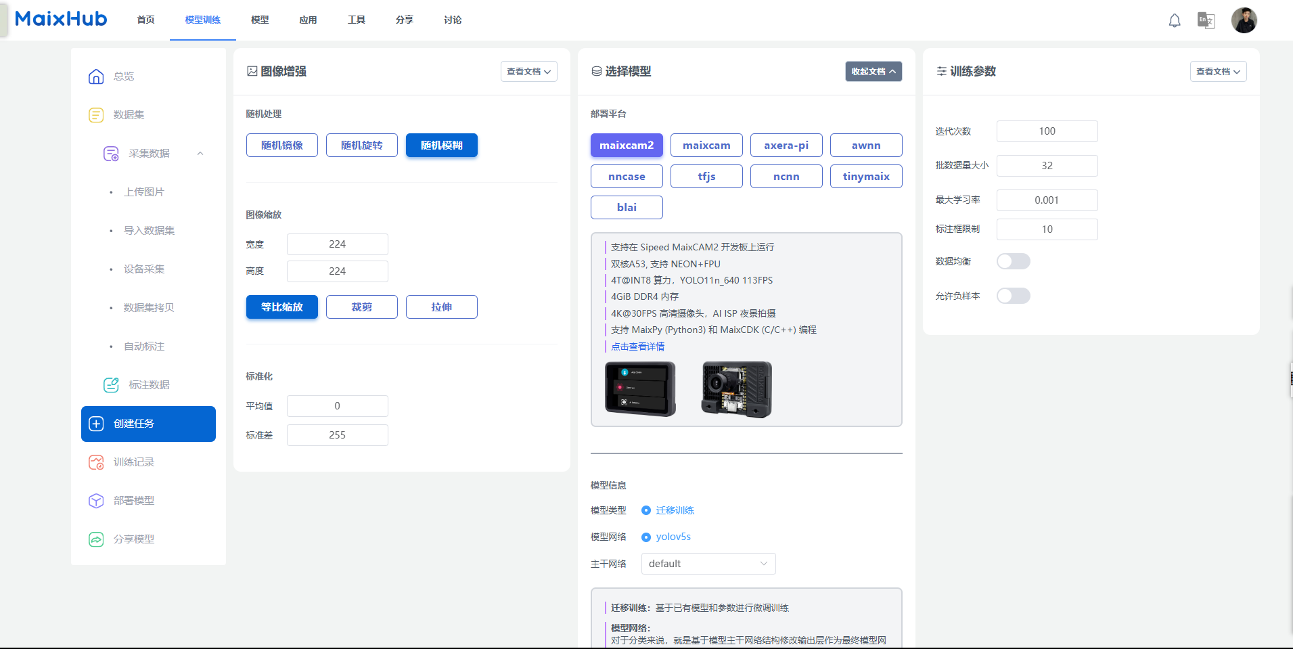Select the 迁移训练 radio button
Image resolution: width=1293 pixels, height=649 pixels.
646,510
